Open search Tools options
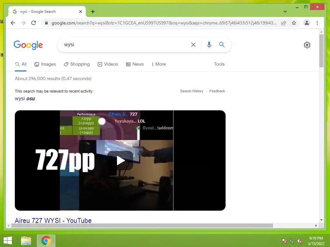 pyautogui.click(x=219, y=64)
